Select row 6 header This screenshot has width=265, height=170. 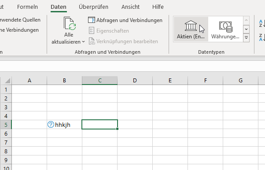[x=6, y=133]
